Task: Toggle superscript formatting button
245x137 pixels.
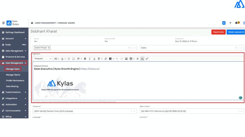Action: point(147,58)
